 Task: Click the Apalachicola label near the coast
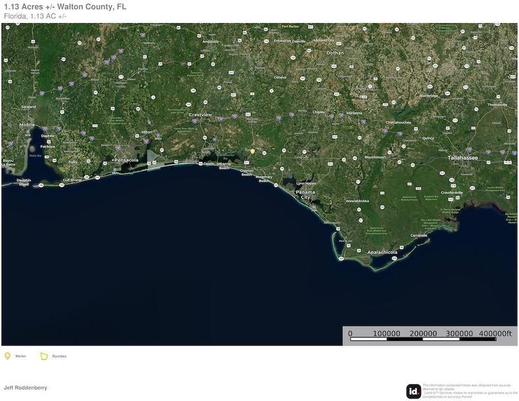(x=383, y=253)
